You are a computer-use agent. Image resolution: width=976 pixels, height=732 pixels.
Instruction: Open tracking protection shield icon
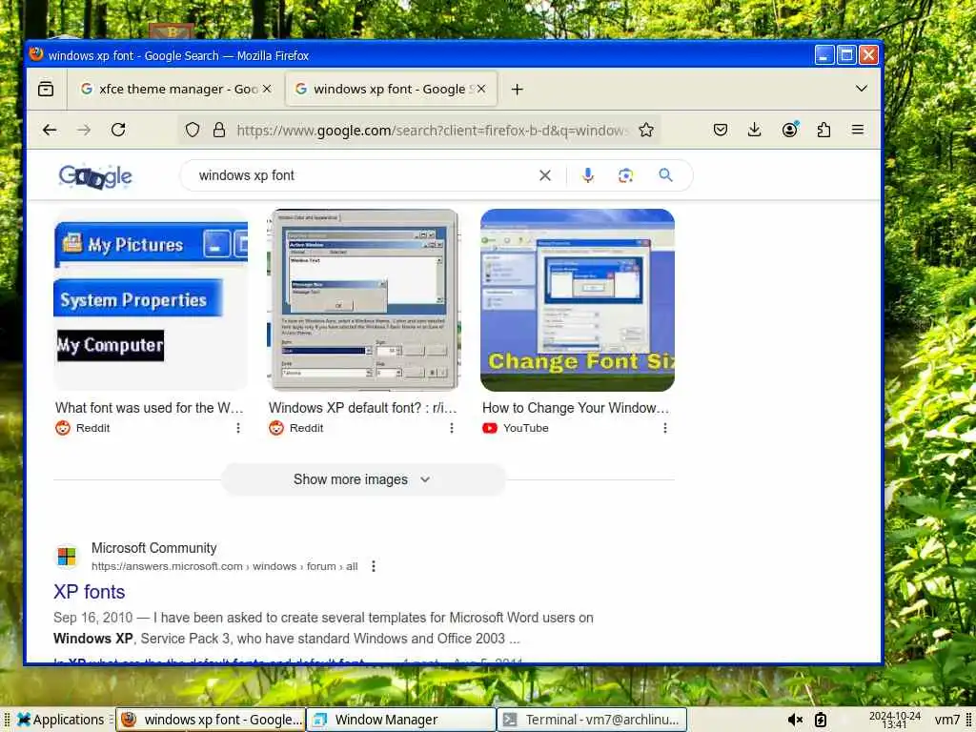(x=193, y=130)
